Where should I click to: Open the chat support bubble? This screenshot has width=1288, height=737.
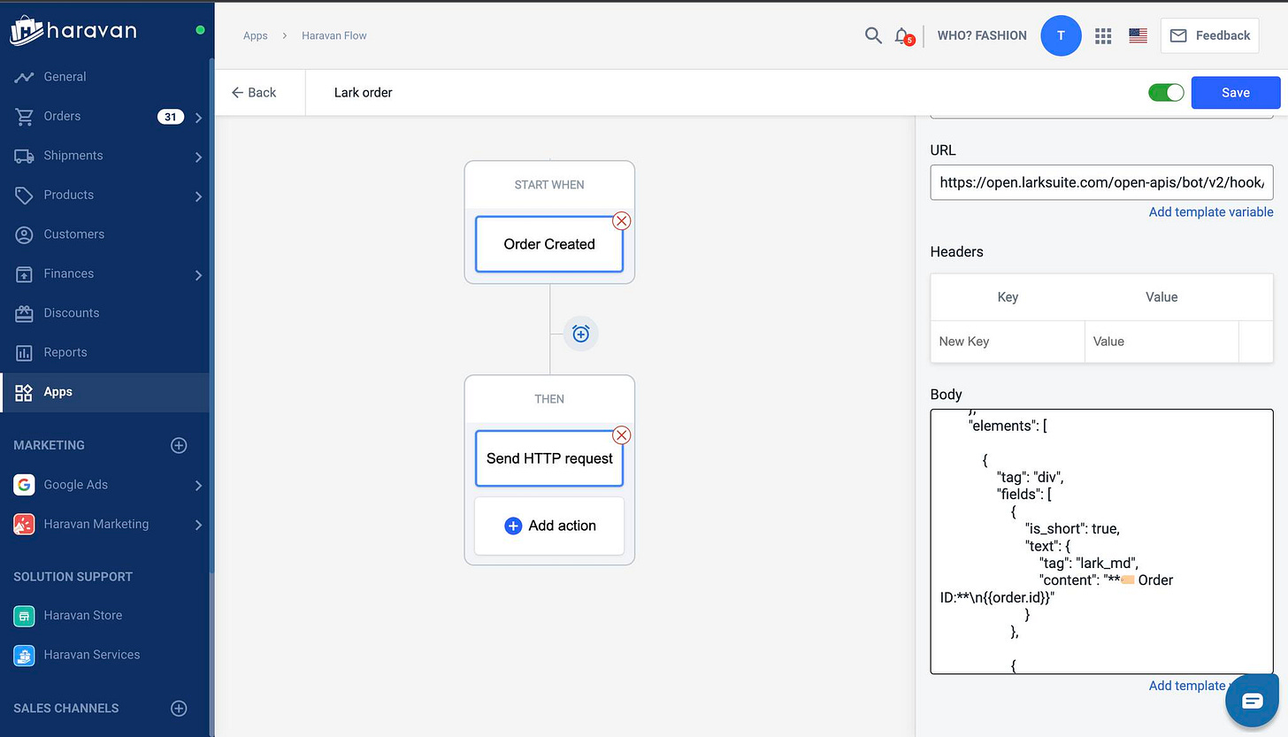(x=1253, y=701)
